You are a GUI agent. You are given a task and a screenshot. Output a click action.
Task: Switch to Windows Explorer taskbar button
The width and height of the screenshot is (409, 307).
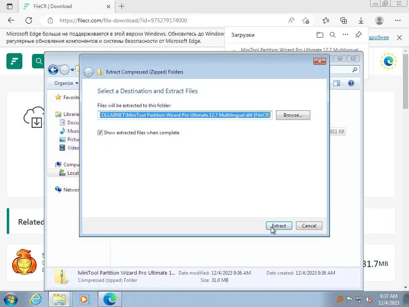[59, 299]
